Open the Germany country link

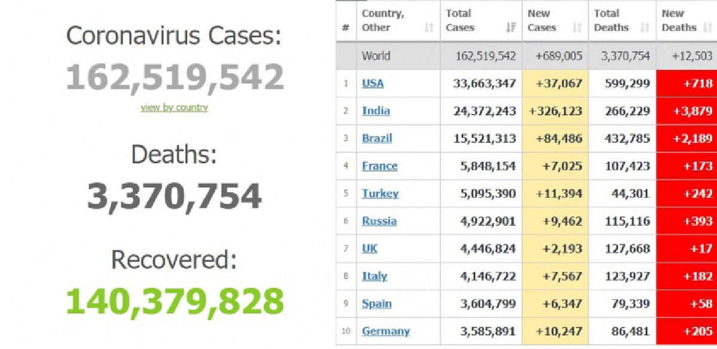tap(386, 331)
